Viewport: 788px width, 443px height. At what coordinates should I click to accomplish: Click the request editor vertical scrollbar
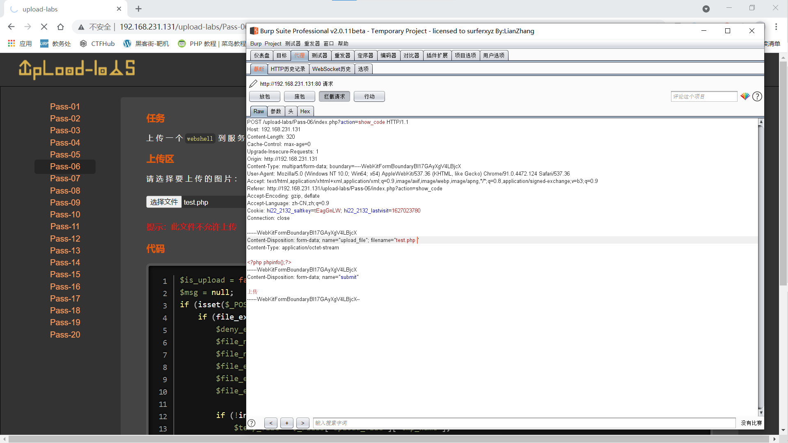pyautogui.click(x=761, y=267)
